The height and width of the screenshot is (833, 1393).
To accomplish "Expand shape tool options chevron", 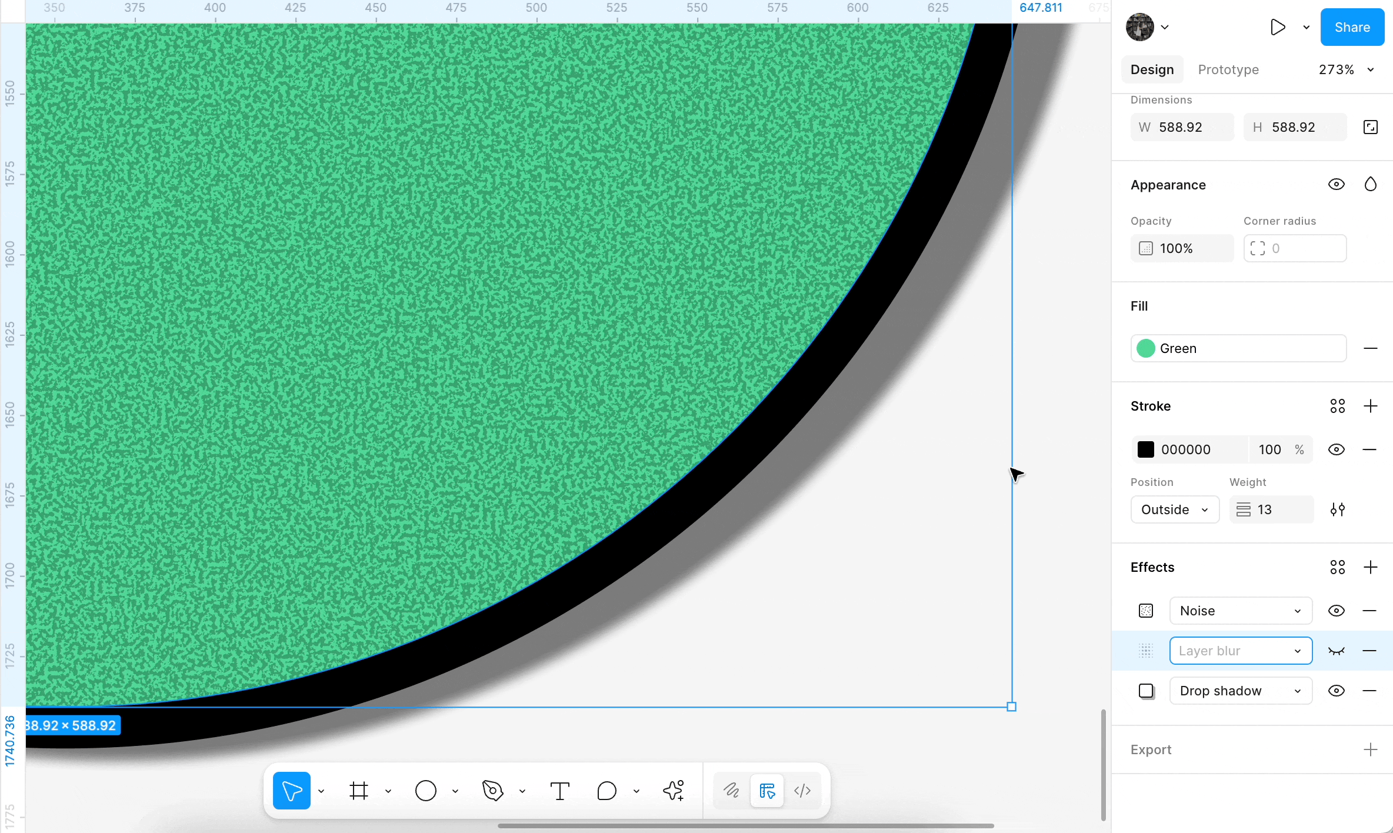I will click(x=455, y=791).
